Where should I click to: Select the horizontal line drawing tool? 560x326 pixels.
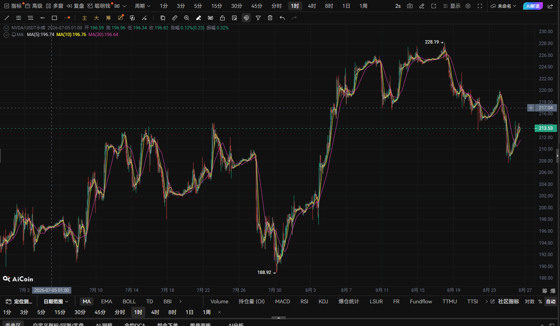(x=42, y=18)
